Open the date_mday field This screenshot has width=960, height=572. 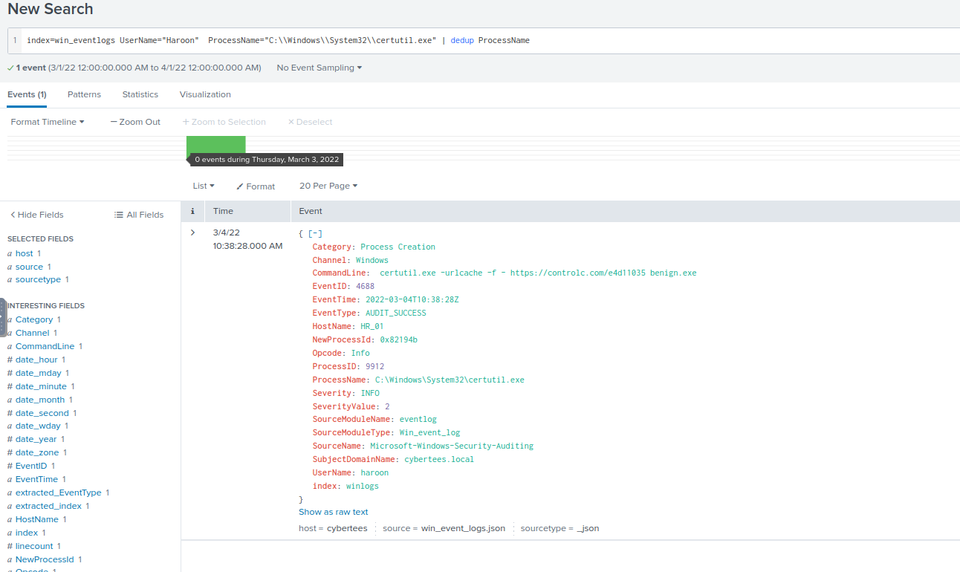coord(38,373)
